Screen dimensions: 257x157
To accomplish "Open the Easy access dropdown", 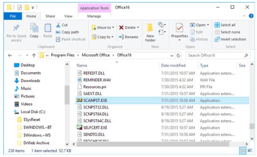I will click(162, 32).
